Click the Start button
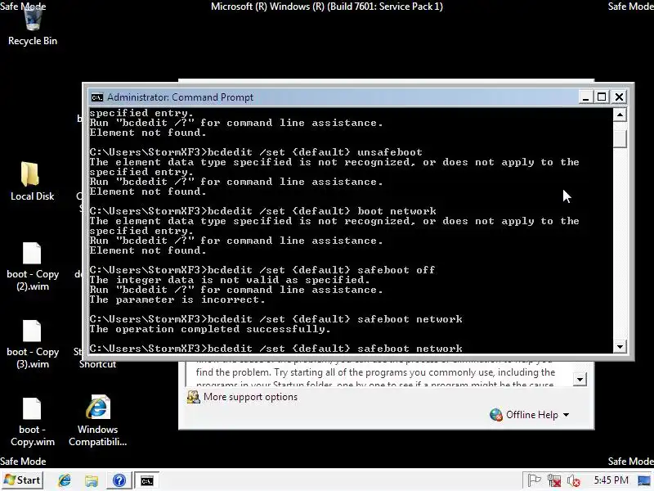The width and height of the screenshot is (654, 491). (x=22, y=480)
